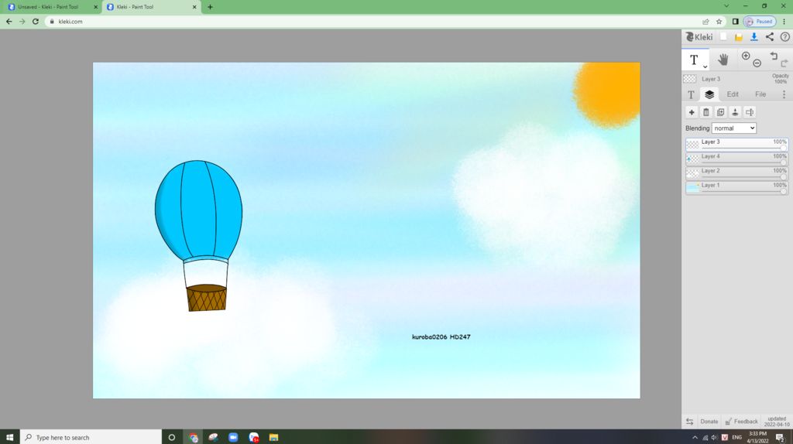Open the Edit tab
Screen dimensions: 793x444
point(733,94)
